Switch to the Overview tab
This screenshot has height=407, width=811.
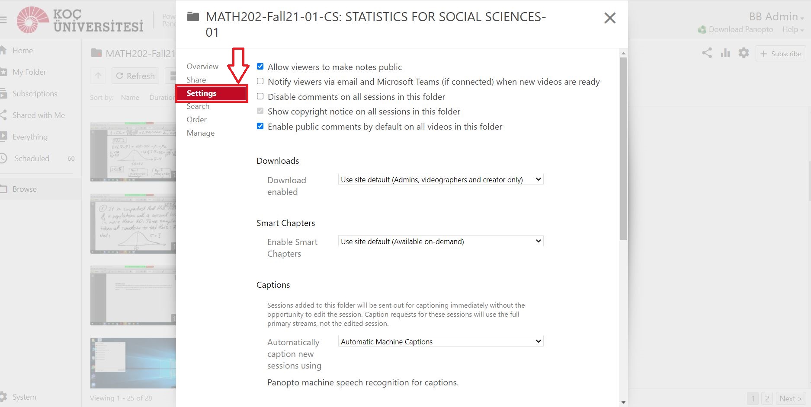click(202, 67)
